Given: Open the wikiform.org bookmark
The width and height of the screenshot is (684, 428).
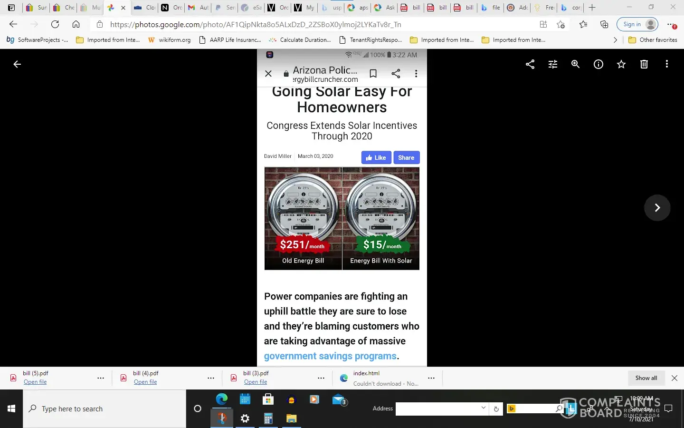Looking at the screenshot, I should tap(170, 40).
